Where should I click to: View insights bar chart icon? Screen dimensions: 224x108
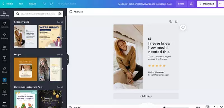[191, 4]
